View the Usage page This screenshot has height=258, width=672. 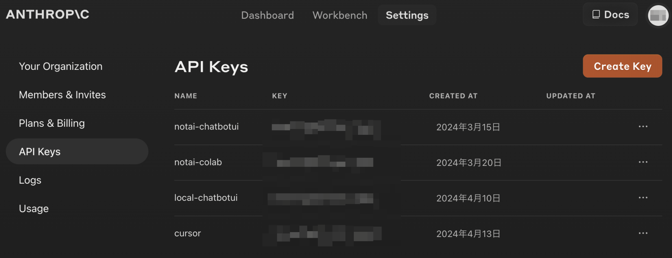(34, 209)
